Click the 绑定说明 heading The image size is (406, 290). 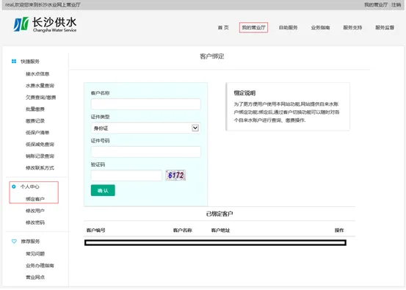pyautogui.click(x=244, y=93)
